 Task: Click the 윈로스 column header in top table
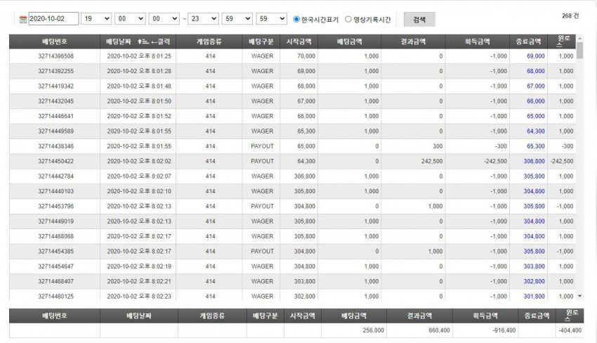coord(562,41)
